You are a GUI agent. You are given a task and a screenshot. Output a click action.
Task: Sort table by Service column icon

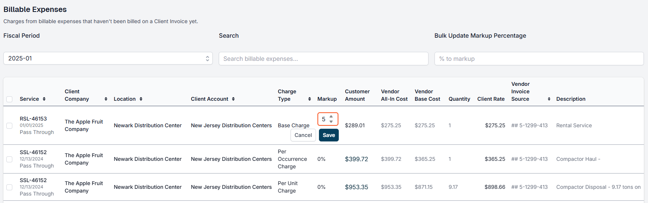click(44, 99)
